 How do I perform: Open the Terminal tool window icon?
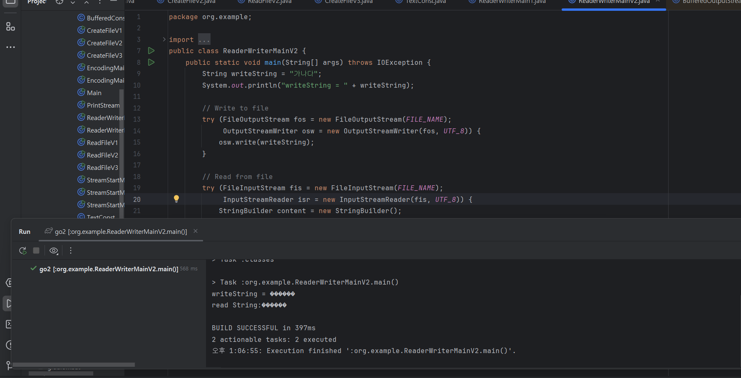(9, 324)
